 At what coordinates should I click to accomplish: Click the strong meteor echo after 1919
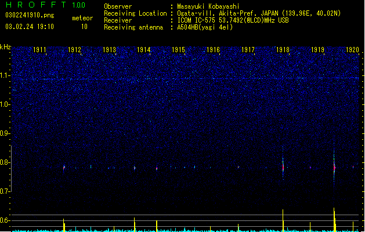334,168
